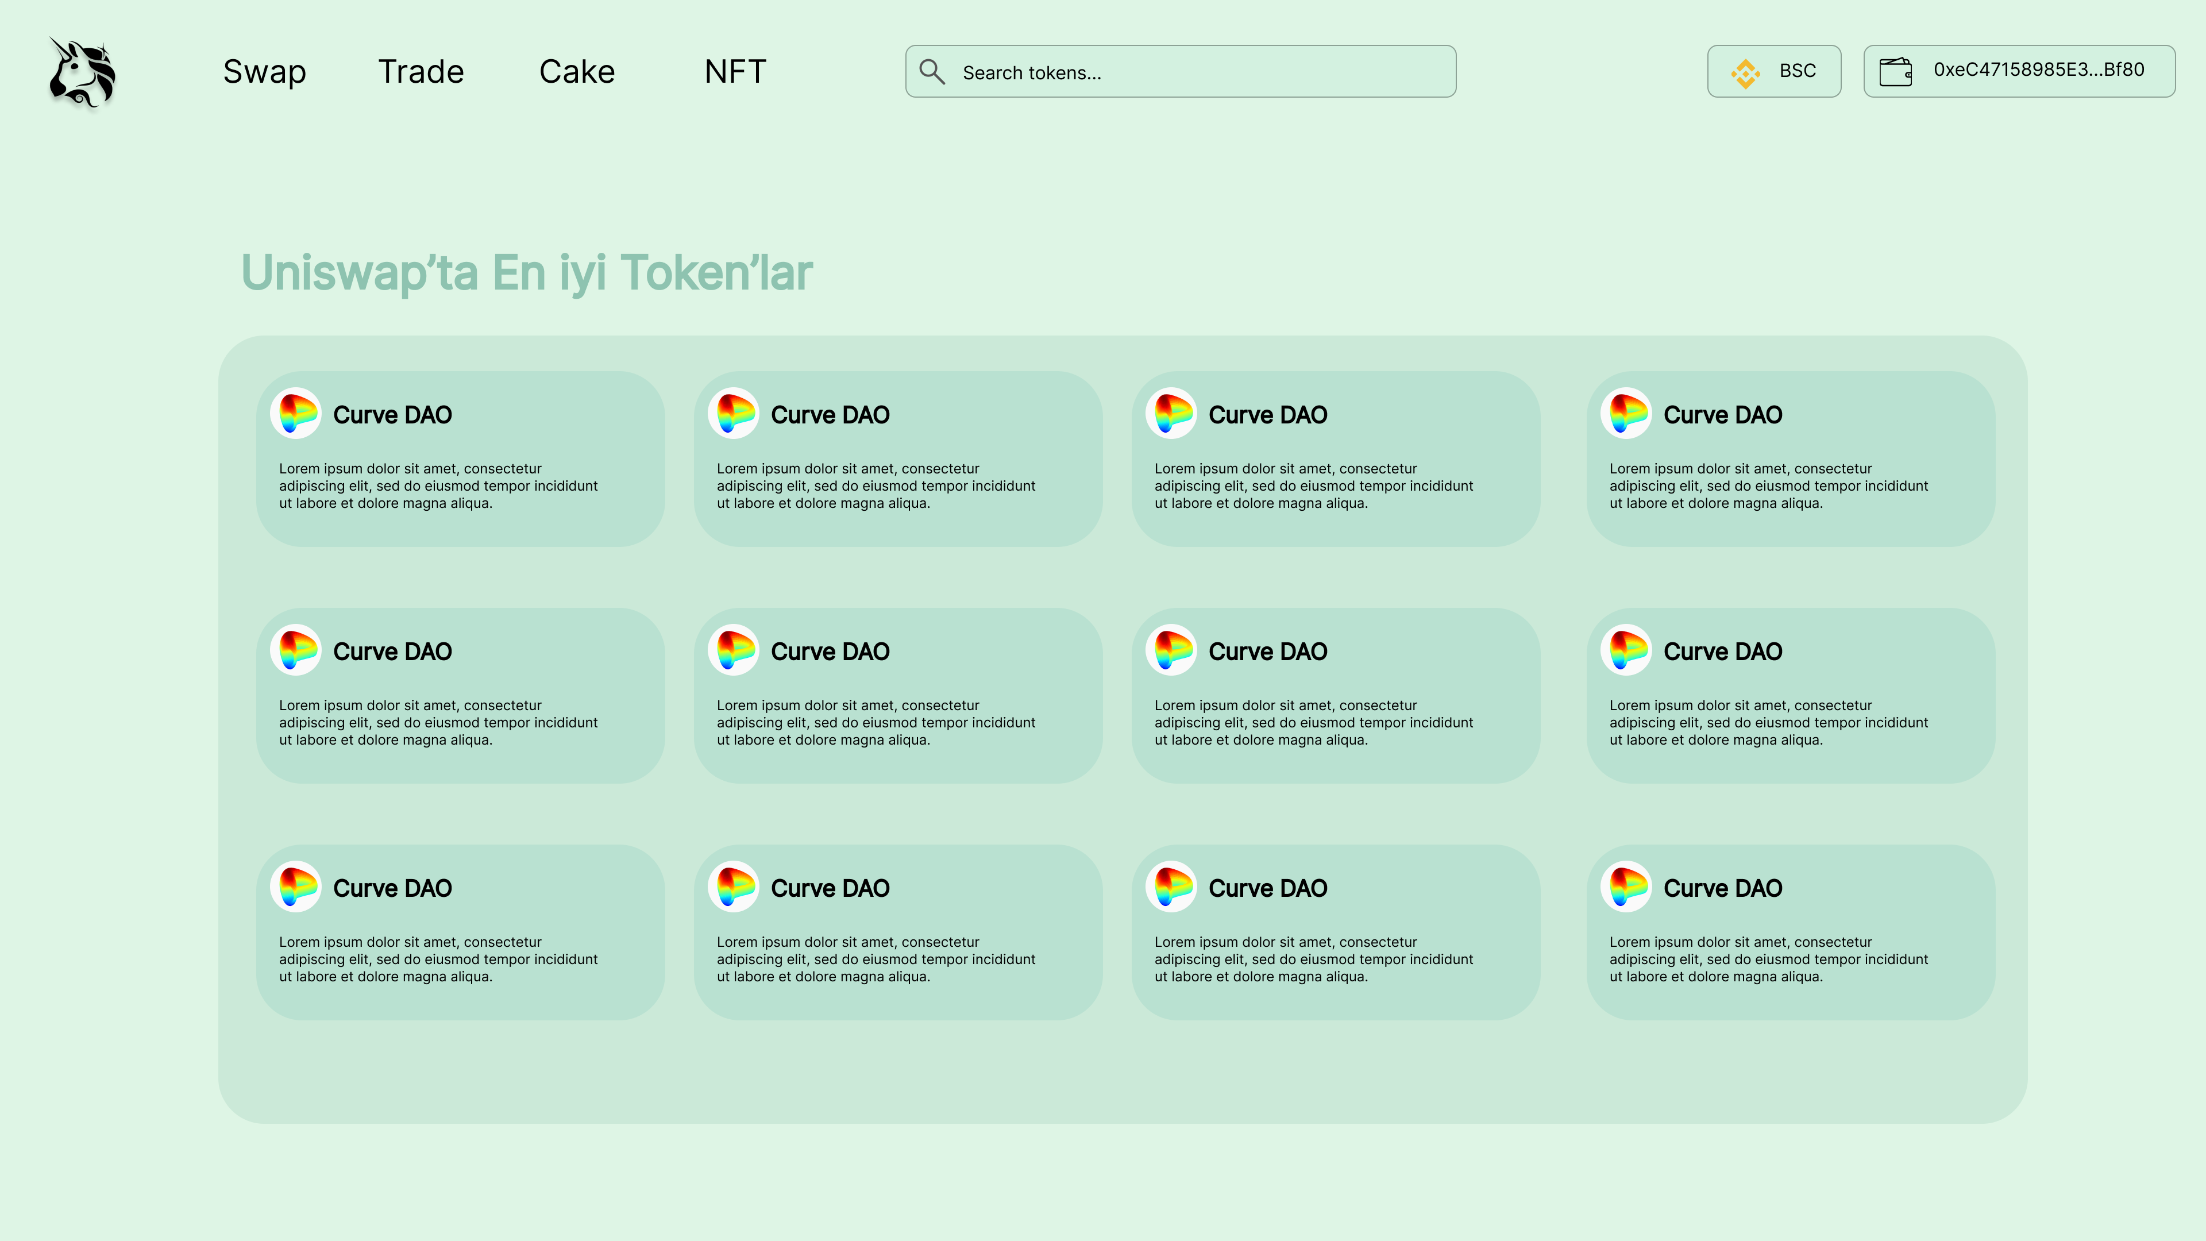2206x1241 pixels.
Task: Click the unicorn logo in the header
Action: pos(82,73)
